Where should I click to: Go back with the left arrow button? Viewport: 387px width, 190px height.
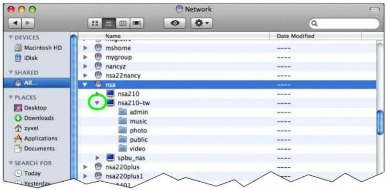[x=15, y=23]
